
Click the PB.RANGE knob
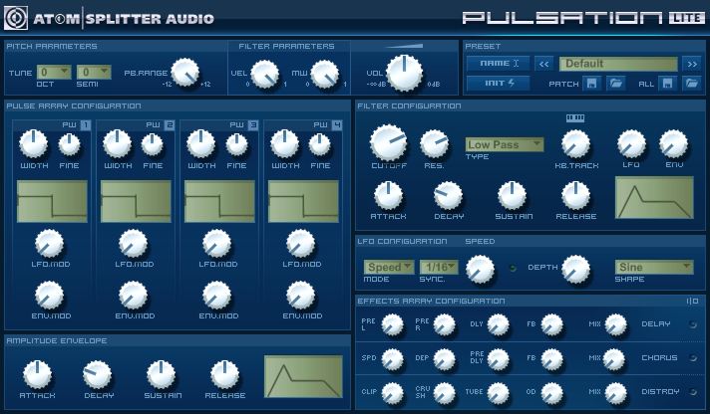point(185,73)
